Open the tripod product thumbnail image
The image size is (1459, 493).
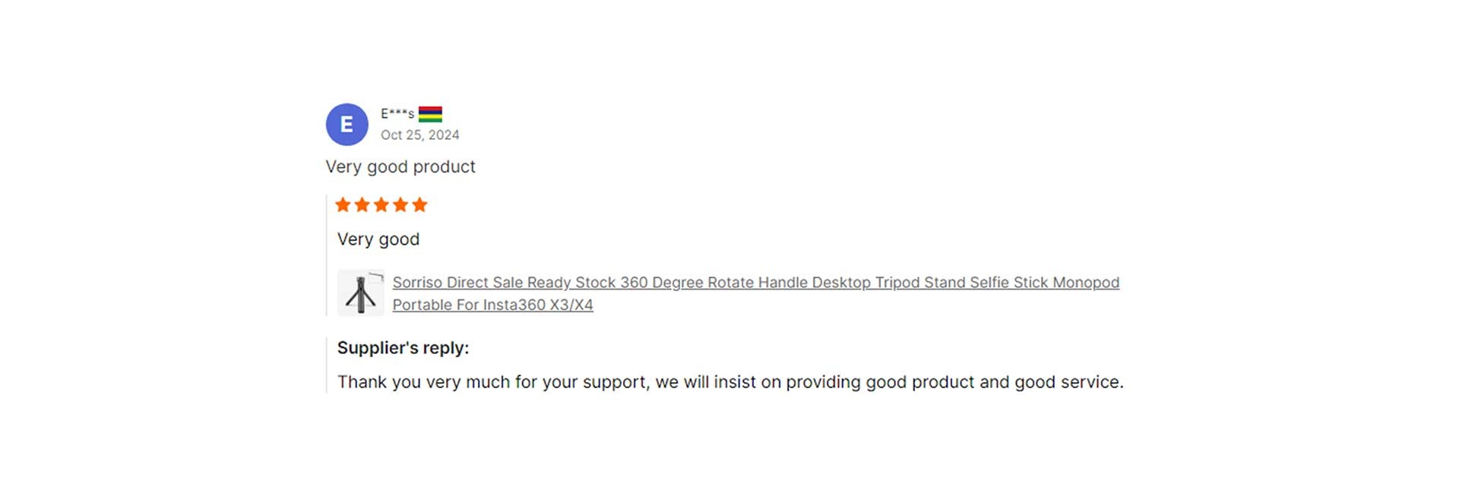361,292
